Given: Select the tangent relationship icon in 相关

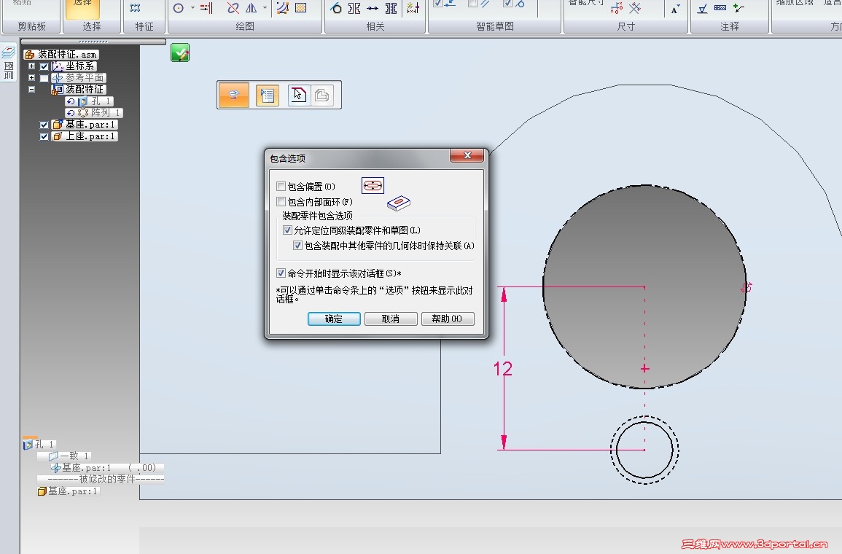Looking at the screenshot, I should click(x=336, y=8).
